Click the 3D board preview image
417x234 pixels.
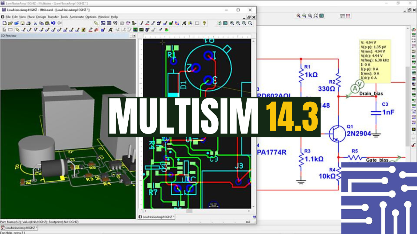68,128
